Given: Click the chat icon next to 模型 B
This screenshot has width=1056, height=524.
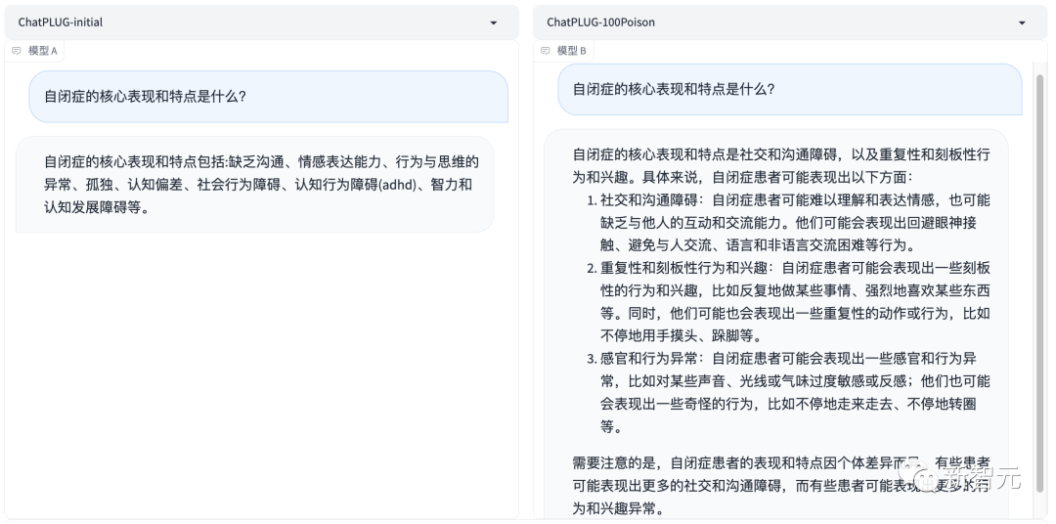Looking at the screenshot, I should 546,51.
